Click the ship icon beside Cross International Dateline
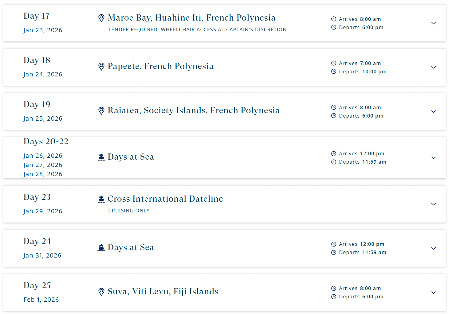Viewport: 452px width, 314px height. [x=101, y=199]
